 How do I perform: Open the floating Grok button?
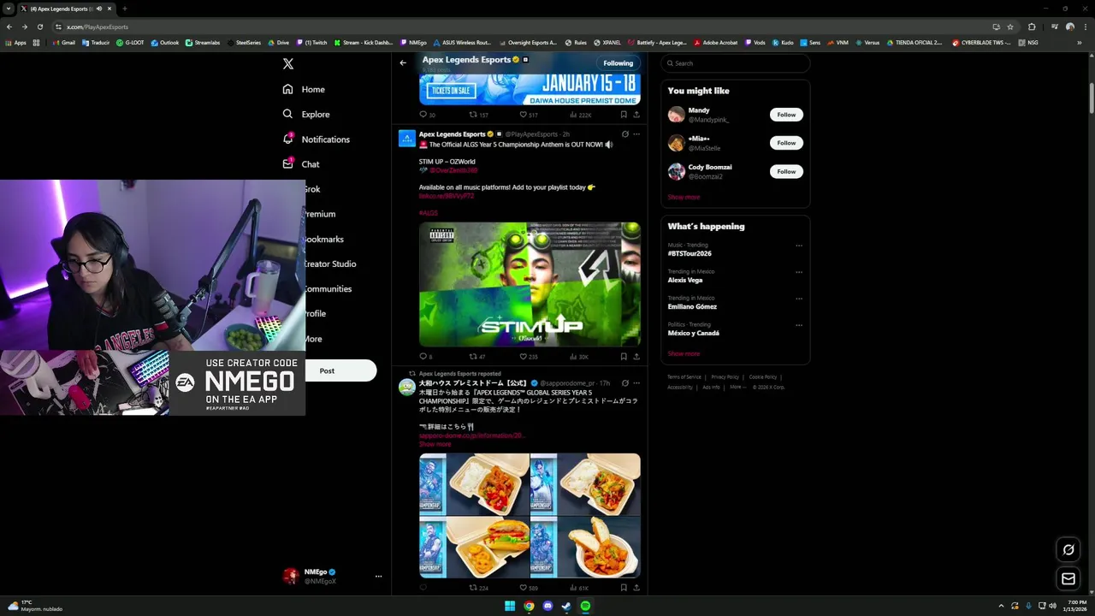click(x=1068, y=550)
